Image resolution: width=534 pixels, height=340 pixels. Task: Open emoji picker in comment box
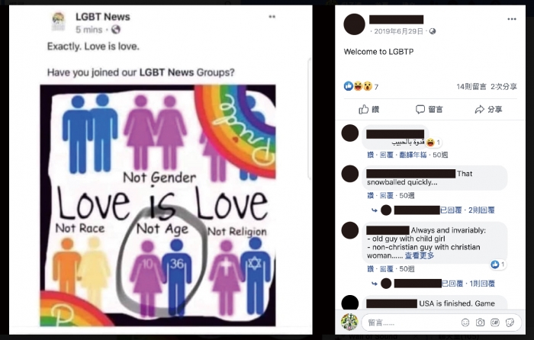[x=465, y=322]
